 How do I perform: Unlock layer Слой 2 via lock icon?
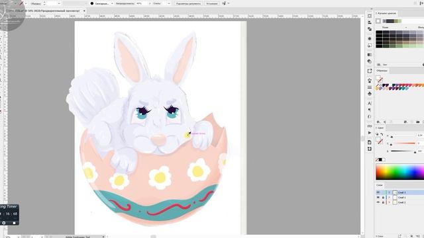click(x=383, y=202)
